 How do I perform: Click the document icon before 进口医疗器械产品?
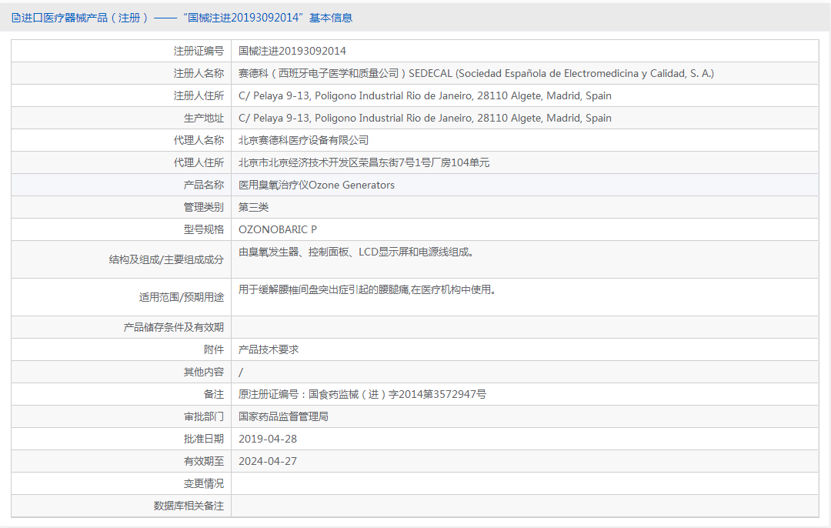16,18
